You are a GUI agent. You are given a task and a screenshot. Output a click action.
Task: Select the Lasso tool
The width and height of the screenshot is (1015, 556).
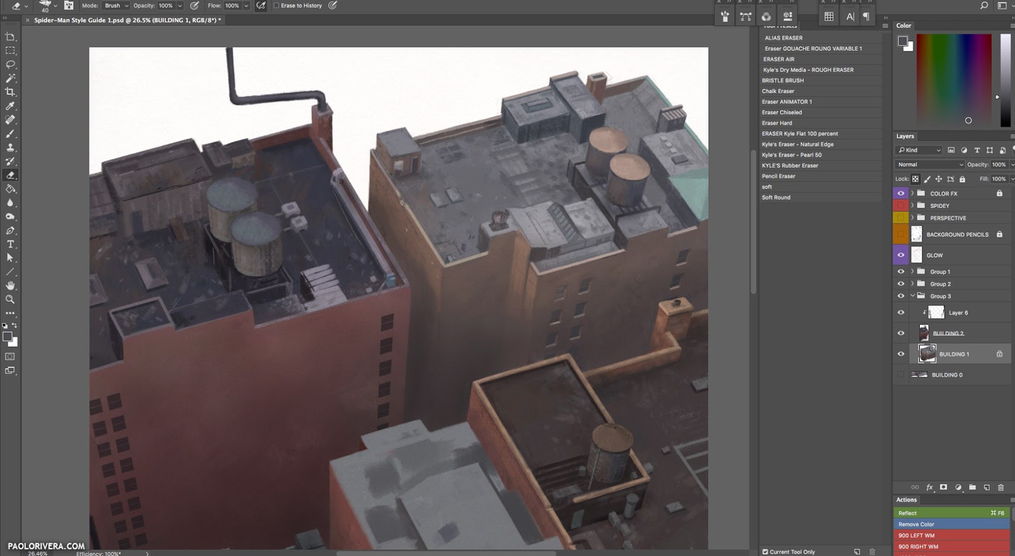10,65
